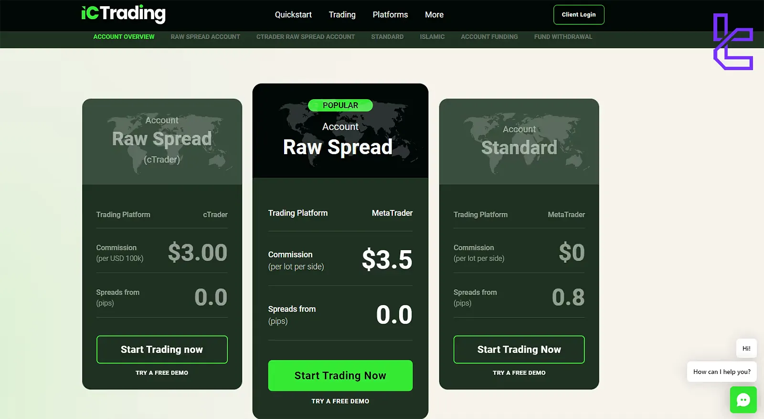Image resolution: width=764 pixels, height=419 pixels.
Task: Click Start Trading now on cTrader card
Action: point(162,349)
